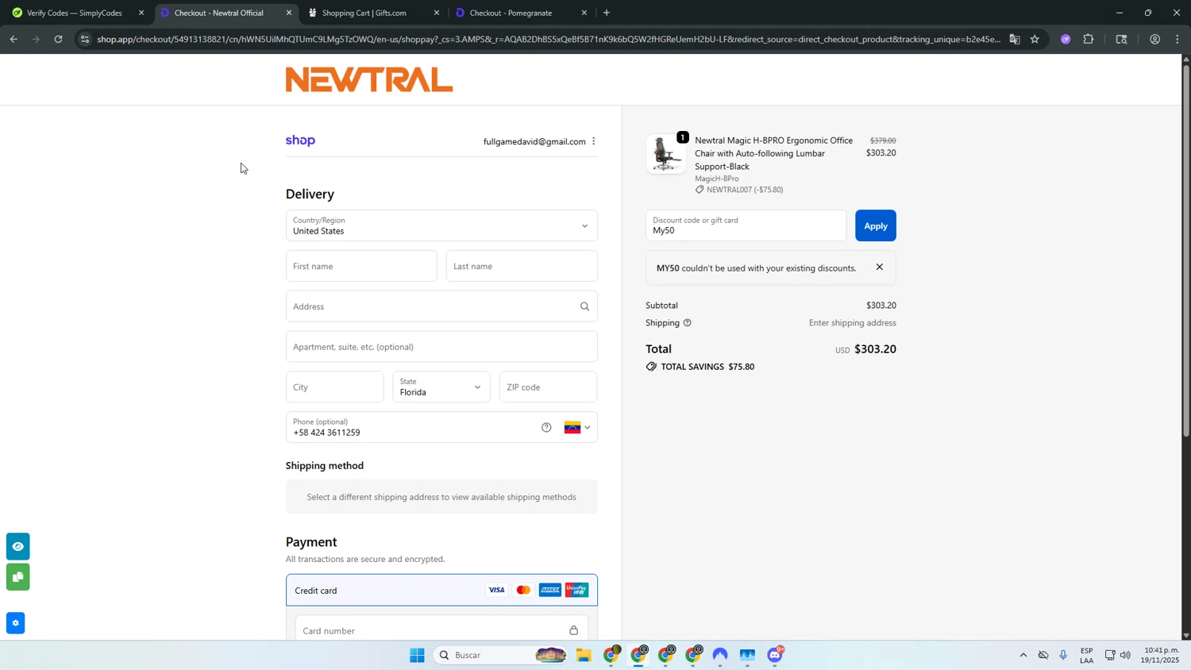Open the State dropdown showing Florida

pos(441,387)
